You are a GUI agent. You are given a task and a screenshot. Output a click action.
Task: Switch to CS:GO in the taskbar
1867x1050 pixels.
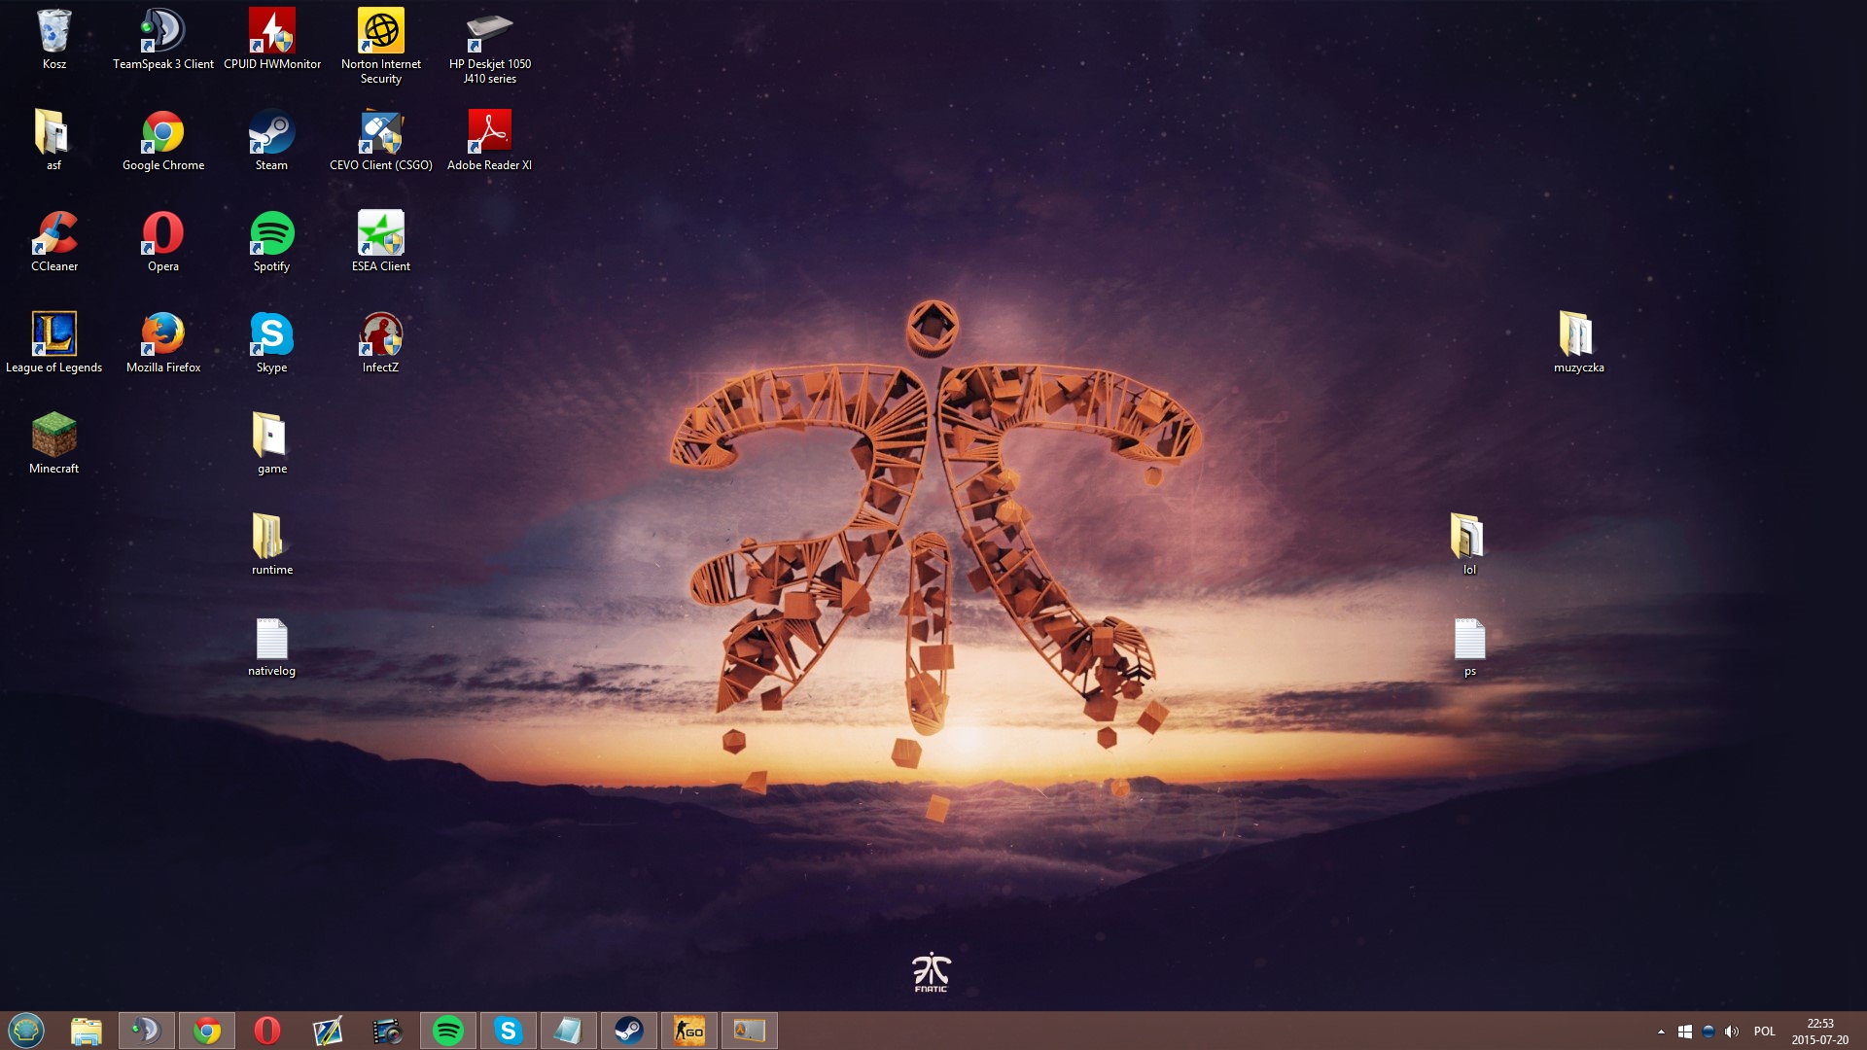[x=689, y=1031]
